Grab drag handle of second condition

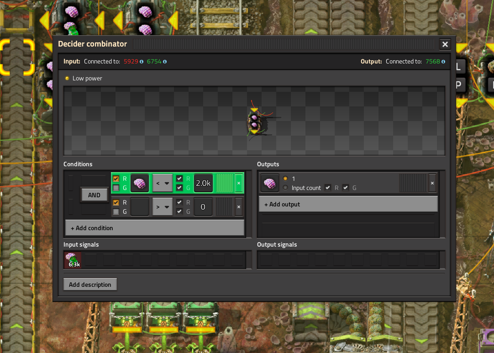point(225,207)
